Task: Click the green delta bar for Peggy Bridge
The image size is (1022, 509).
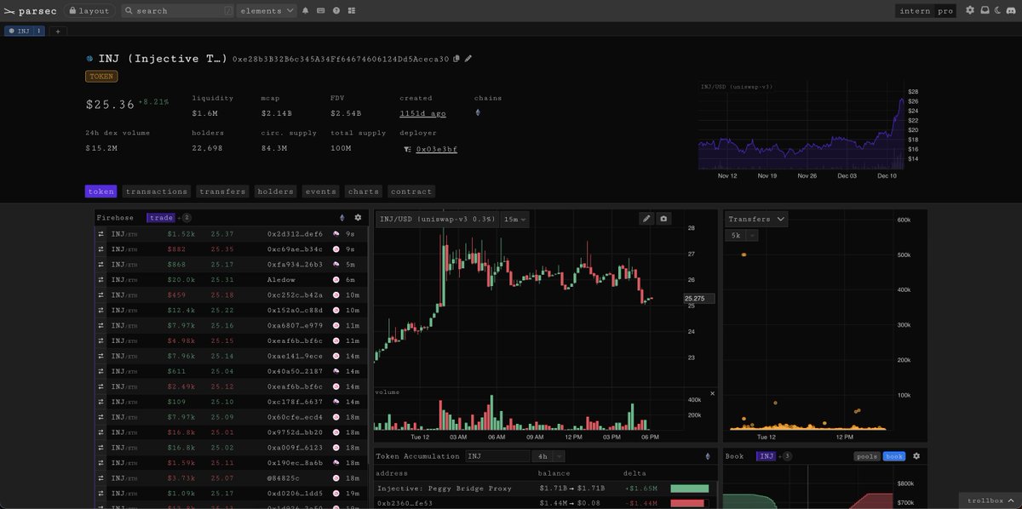Action: tap(689, 488)
